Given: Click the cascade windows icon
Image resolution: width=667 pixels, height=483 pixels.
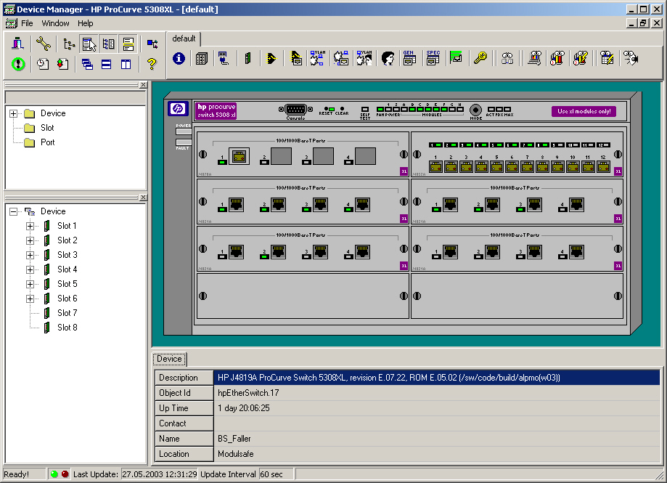Looking at the screenshot, I should pos(87,64).
